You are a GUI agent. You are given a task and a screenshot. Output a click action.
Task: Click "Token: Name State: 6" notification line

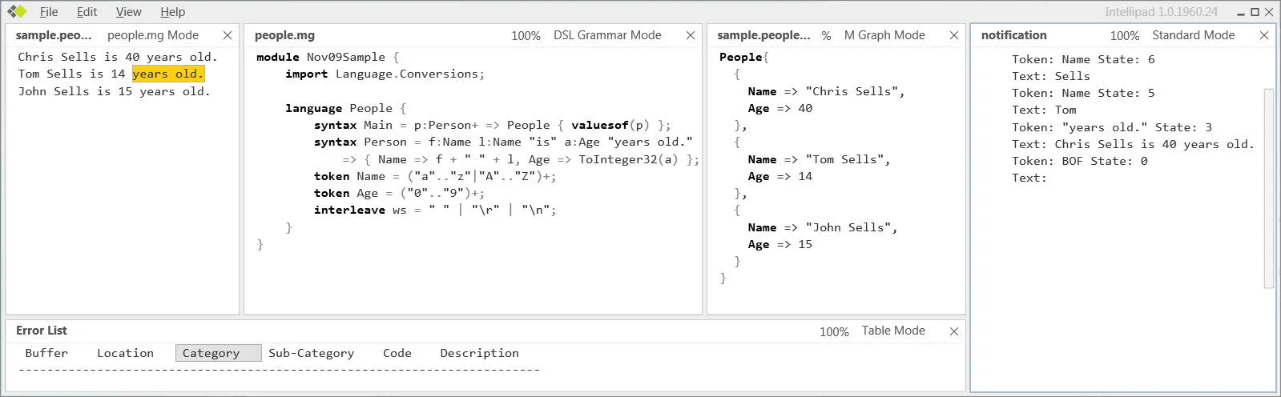pyautogui.click(x=1083, y=59)
